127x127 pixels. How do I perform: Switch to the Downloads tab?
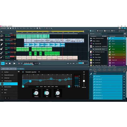point(122,31)
